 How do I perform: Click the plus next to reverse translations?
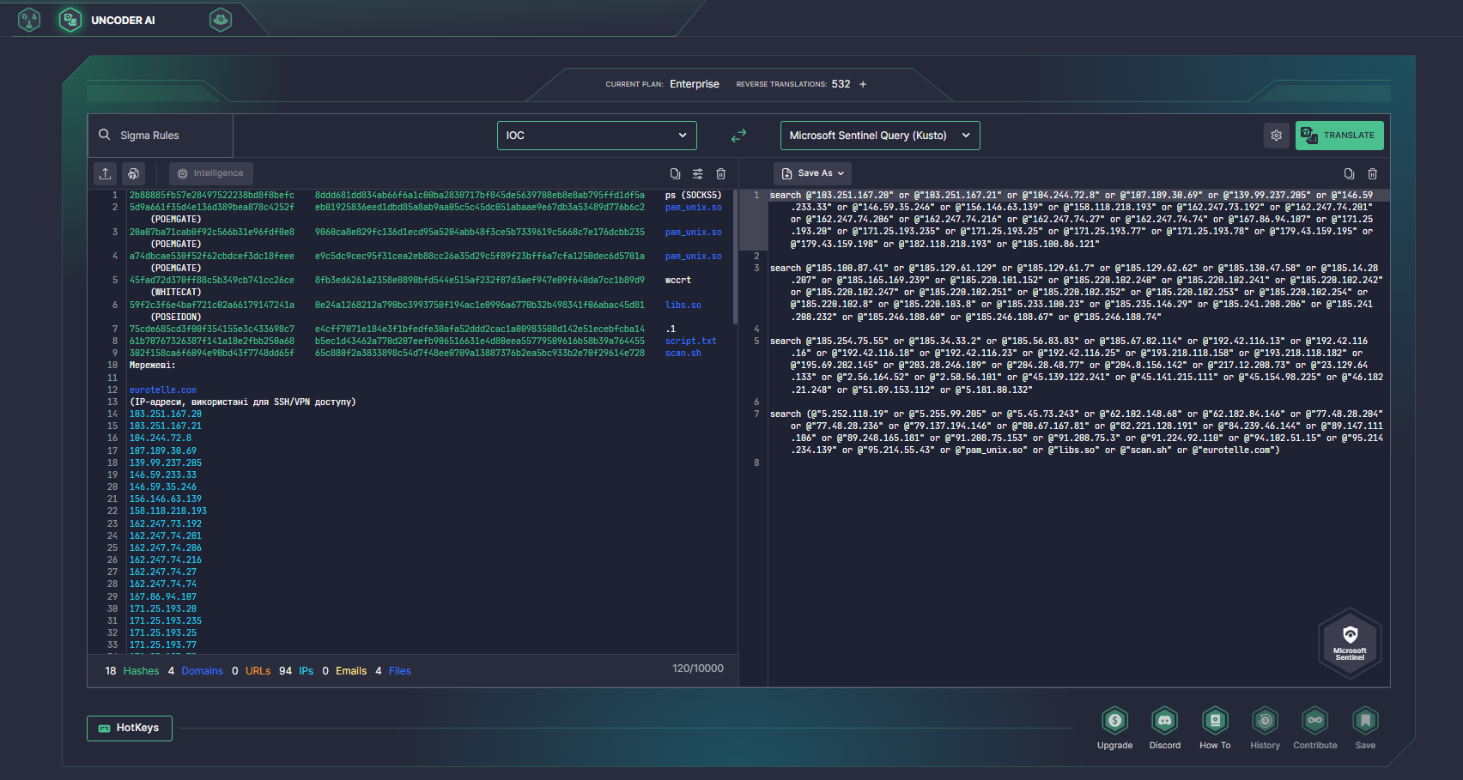click(x=863, y=84)
